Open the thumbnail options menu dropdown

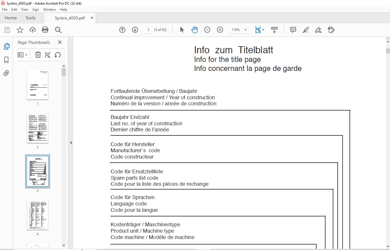pos(23,55)
